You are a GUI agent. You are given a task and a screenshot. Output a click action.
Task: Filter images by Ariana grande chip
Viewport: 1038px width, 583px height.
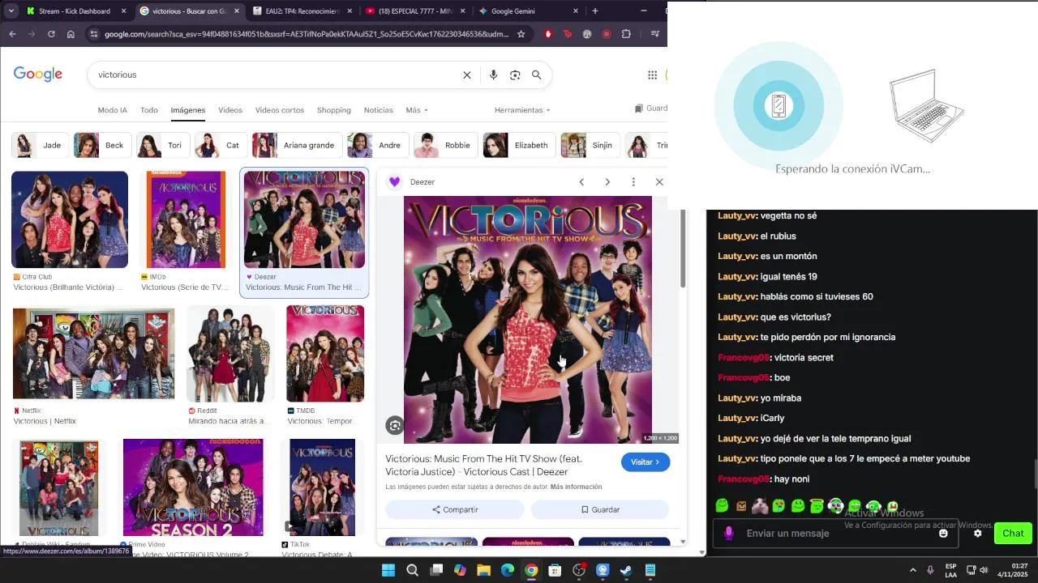click(x=298, y=145)
